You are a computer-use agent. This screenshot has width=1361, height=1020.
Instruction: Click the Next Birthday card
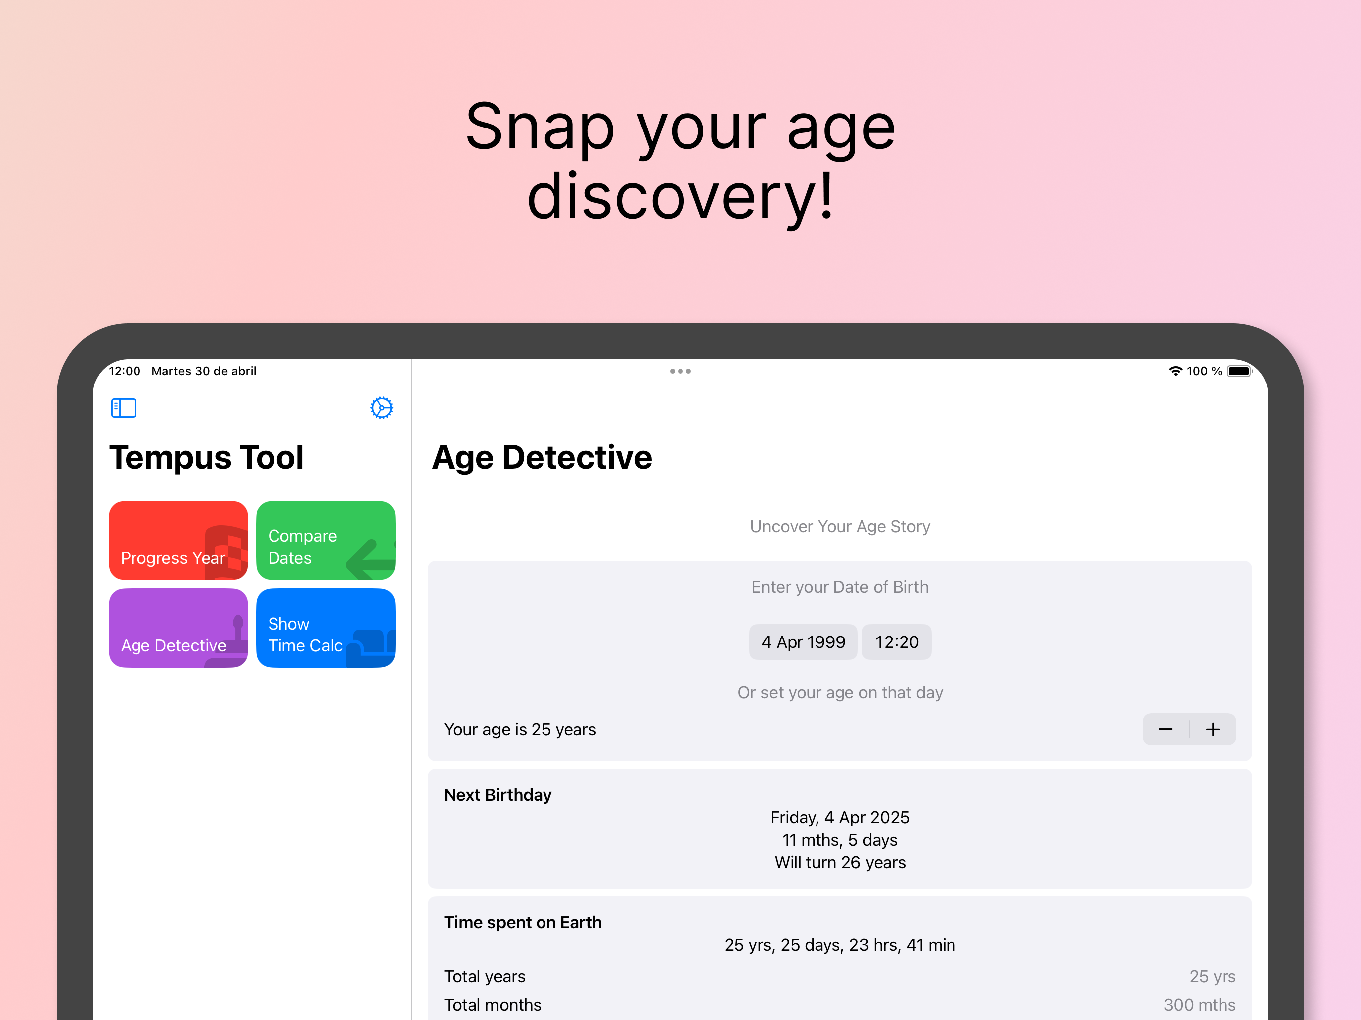(x=839, y=828)
